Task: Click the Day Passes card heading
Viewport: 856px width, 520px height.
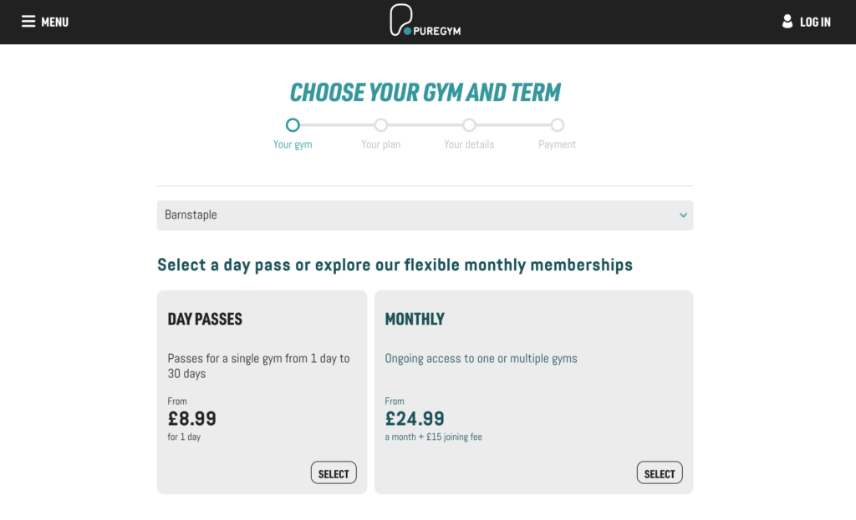Action: (205, 319)
